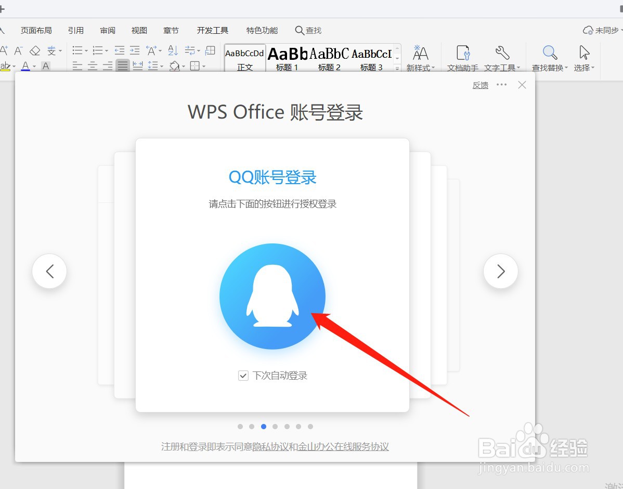Toggle center paragraph alignment
The width and height of the screenshot is (623, 489).
click(x=92, y=66)
